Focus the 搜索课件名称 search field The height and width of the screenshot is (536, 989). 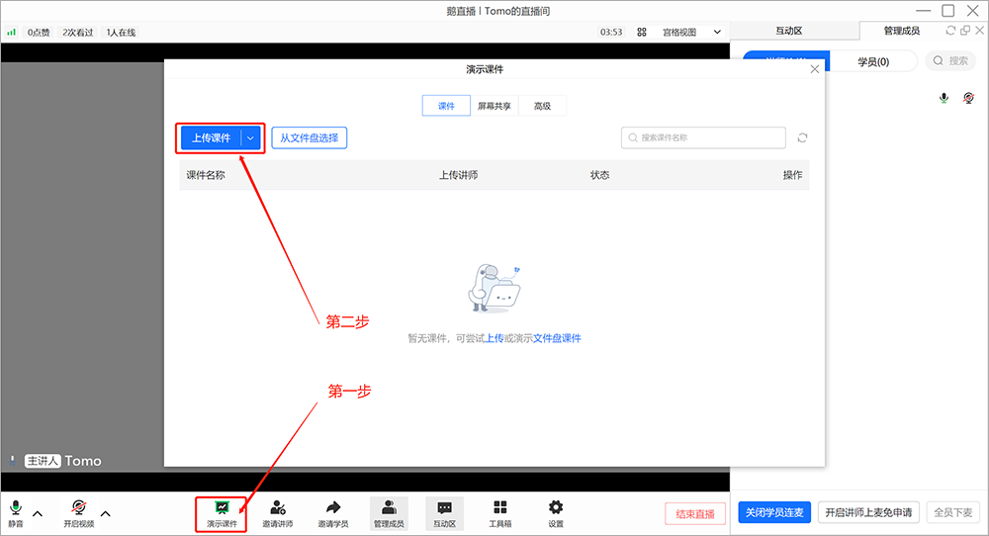pos(703,137)
